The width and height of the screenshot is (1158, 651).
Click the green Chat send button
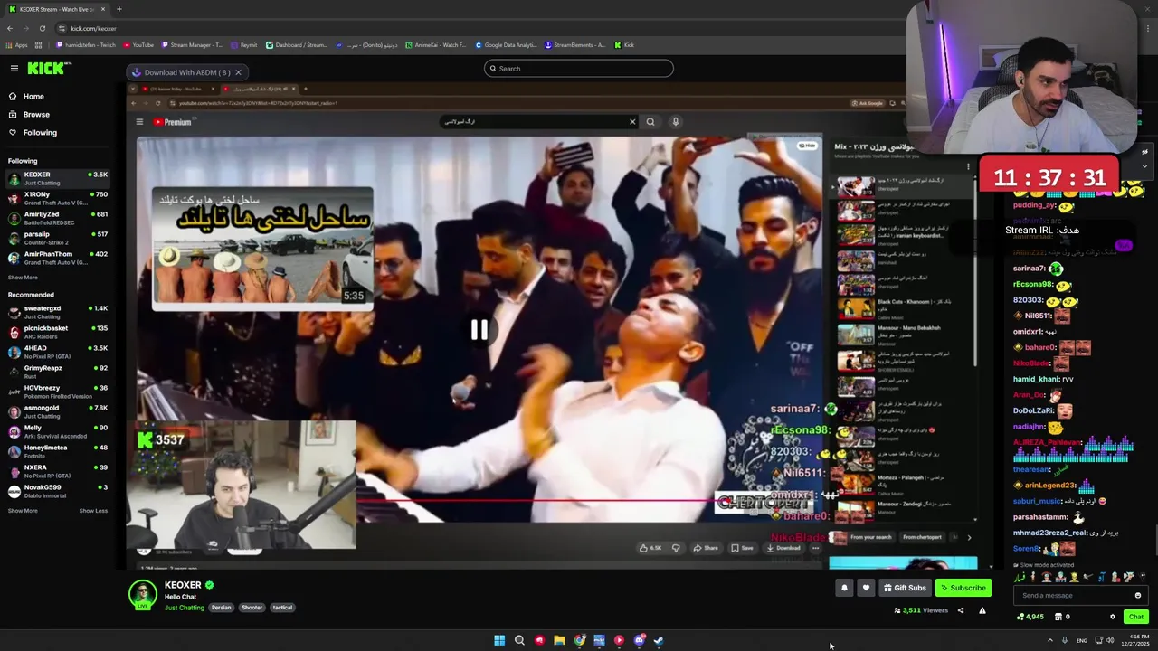pyautogui.click(x=1136, y=617)
